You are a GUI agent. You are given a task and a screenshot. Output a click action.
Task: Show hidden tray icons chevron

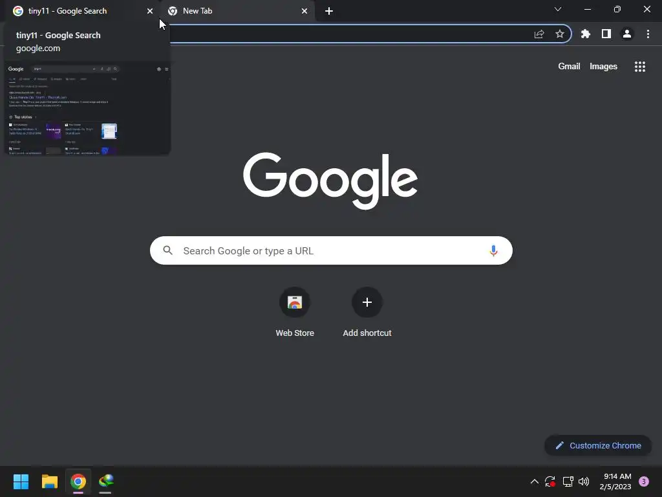coord(535,481)
